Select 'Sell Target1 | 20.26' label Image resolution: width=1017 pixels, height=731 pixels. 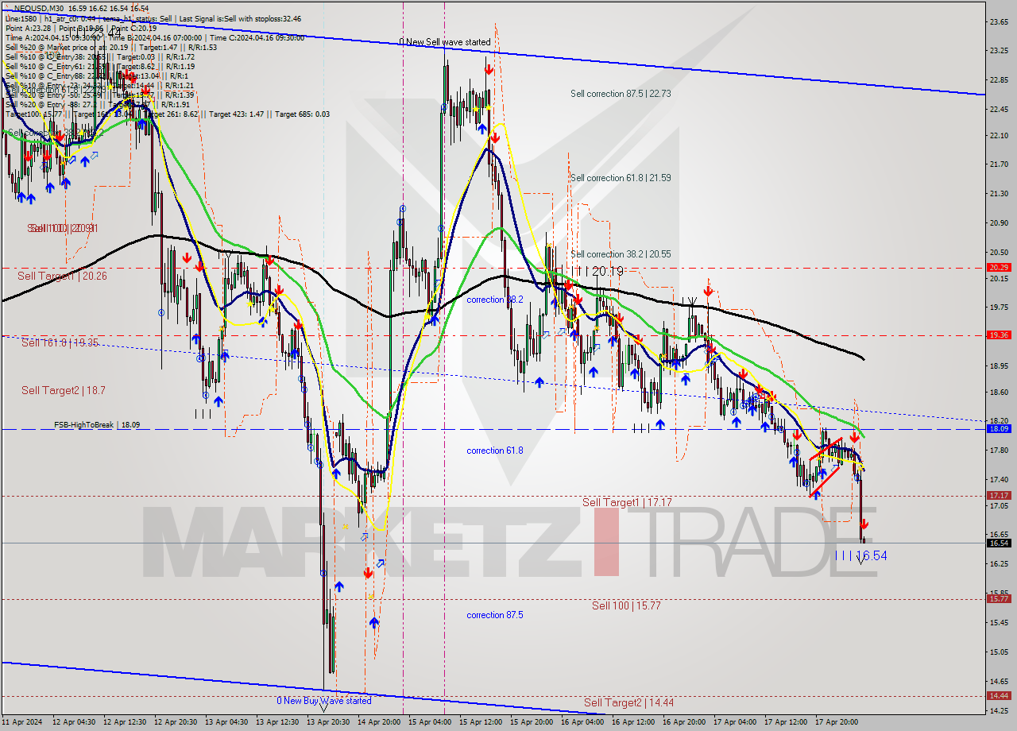tap(62, 276)
